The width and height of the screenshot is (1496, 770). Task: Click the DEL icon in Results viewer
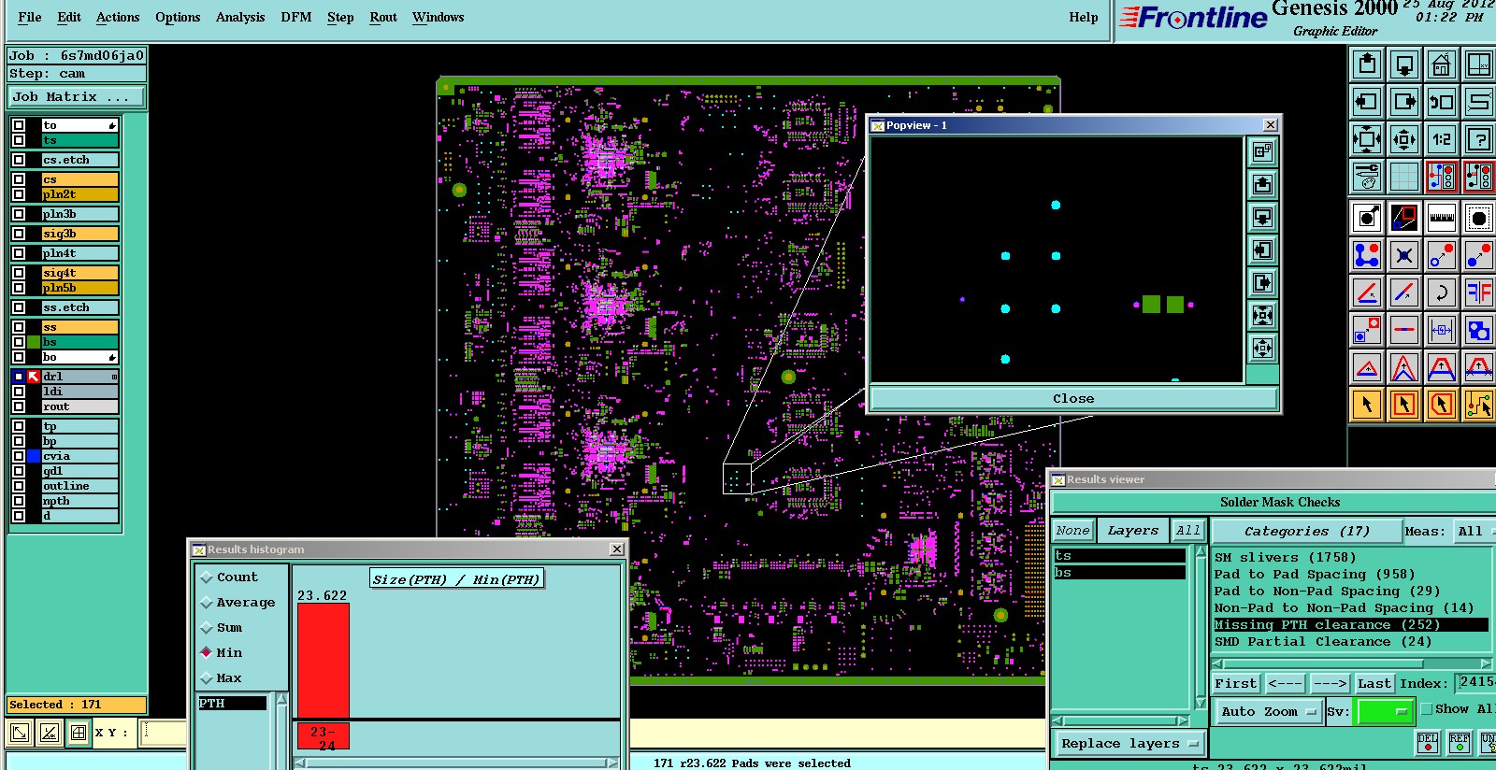tap(1428, 743)
